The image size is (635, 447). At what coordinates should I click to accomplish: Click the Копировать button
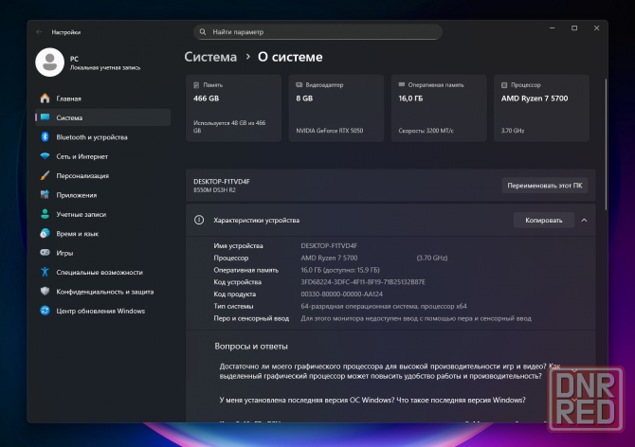coord(543,220)
